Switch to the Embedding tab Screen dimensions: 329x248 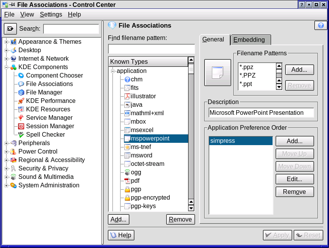[249, 40]
